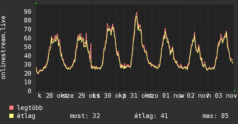
Task: Select the legtöbb legend label
Action: pyautogui.click(x=29, y=108)
